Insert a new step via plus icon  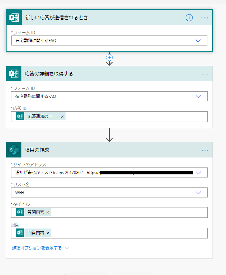[x=109, y=58]
